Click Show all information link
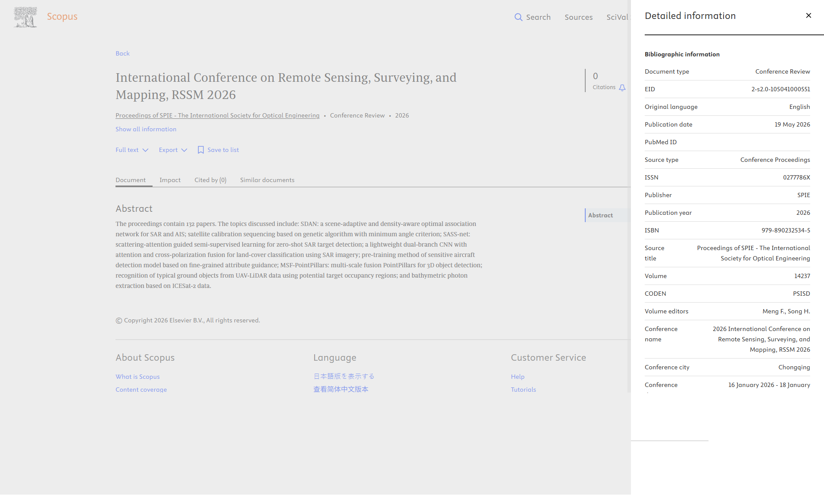The width and height of the screenshot is (824, 495). coord(146,129)
